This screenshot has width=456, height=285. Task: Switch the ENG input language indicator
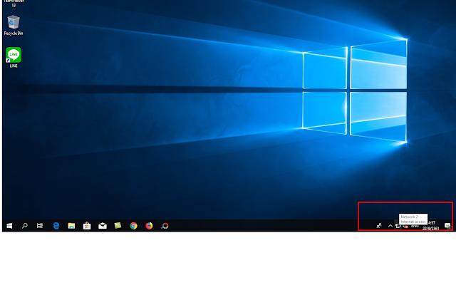415,226
